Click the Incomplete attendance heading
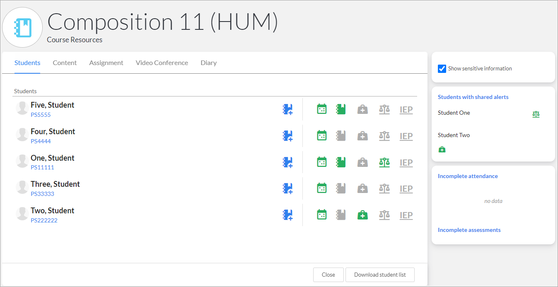 pyautogui.click(x=468, y=176)
